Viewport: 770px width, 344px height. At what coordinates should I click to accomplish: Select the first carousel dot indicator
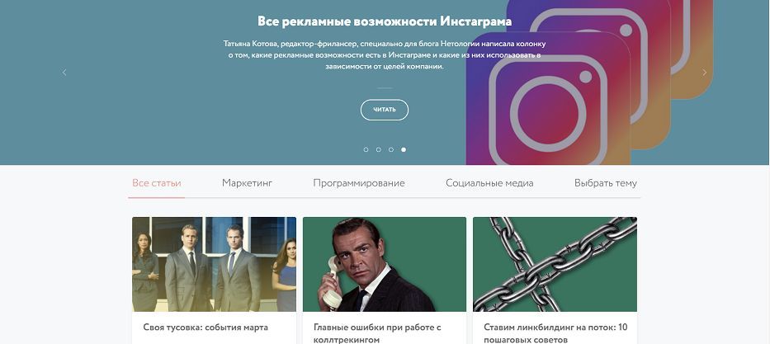click(x=366, y=149)
